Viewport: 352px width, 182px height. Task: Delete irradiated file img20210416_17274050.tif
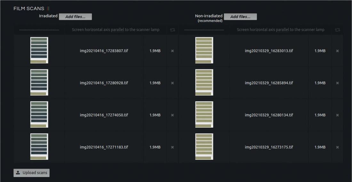click(172, 115)
